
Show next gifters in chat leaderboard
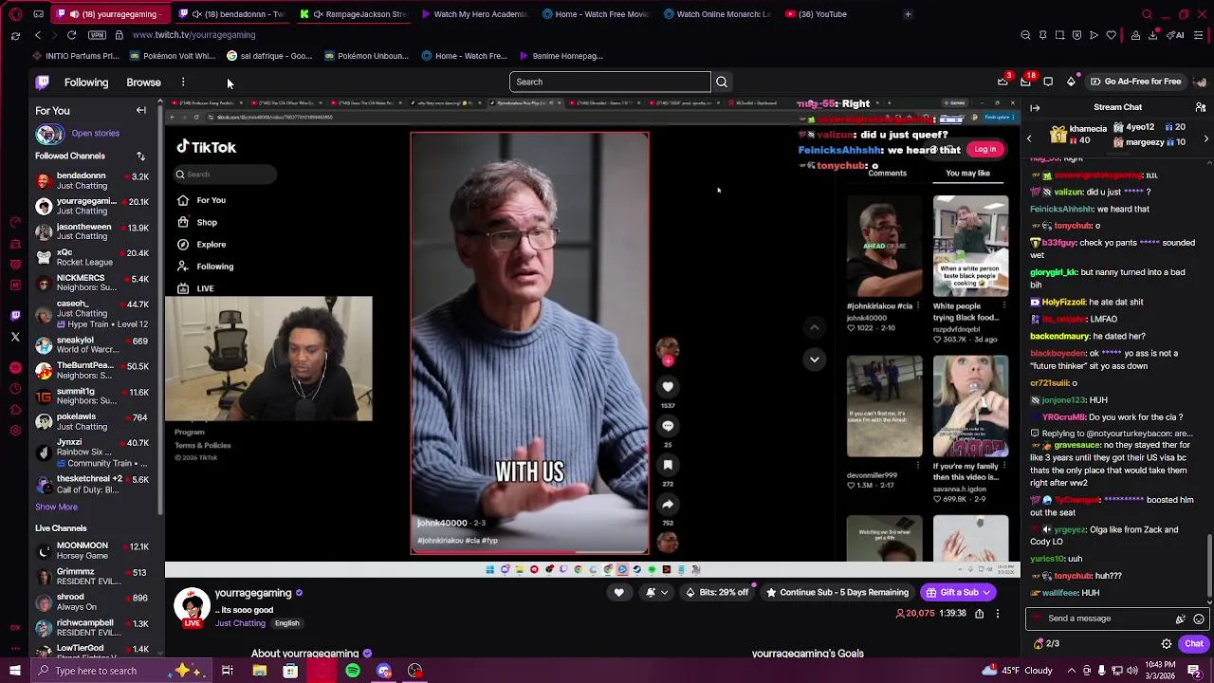tap(1205, 139)
